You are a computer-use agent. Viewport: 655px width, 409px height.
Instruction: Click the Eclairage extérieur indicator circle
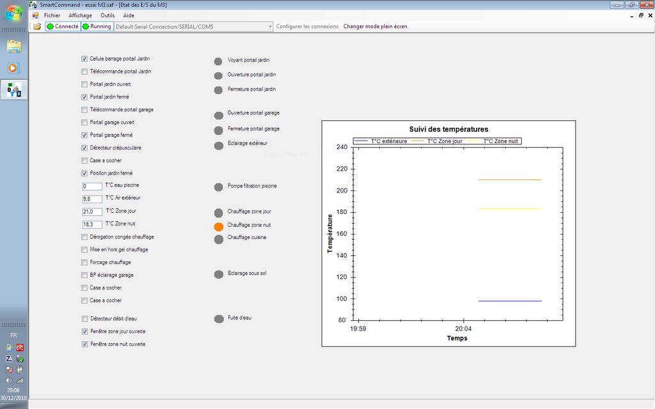click(218, 145)
